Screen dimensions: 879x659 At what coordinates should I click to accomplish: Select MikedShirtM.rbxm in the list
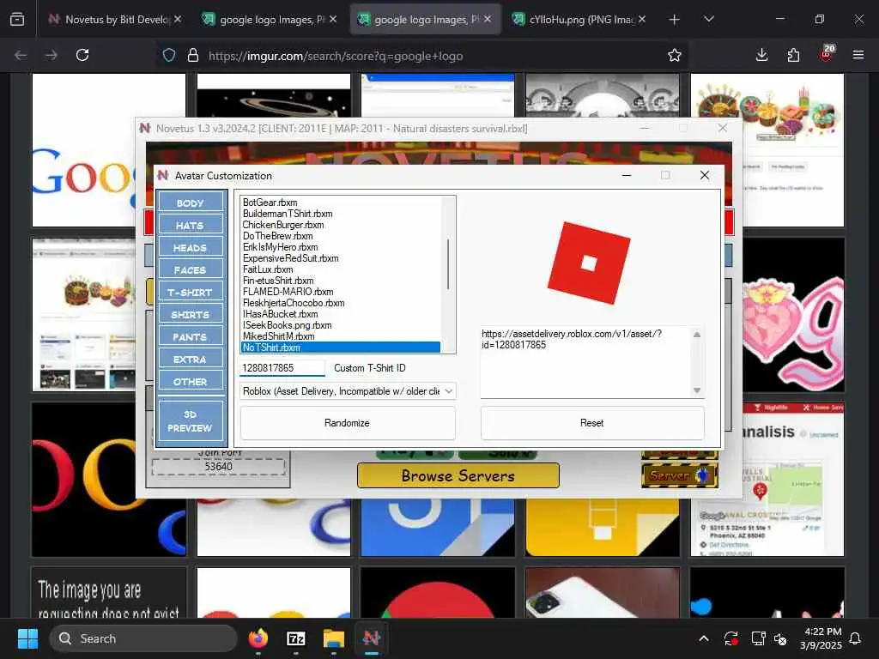point(279,336)
